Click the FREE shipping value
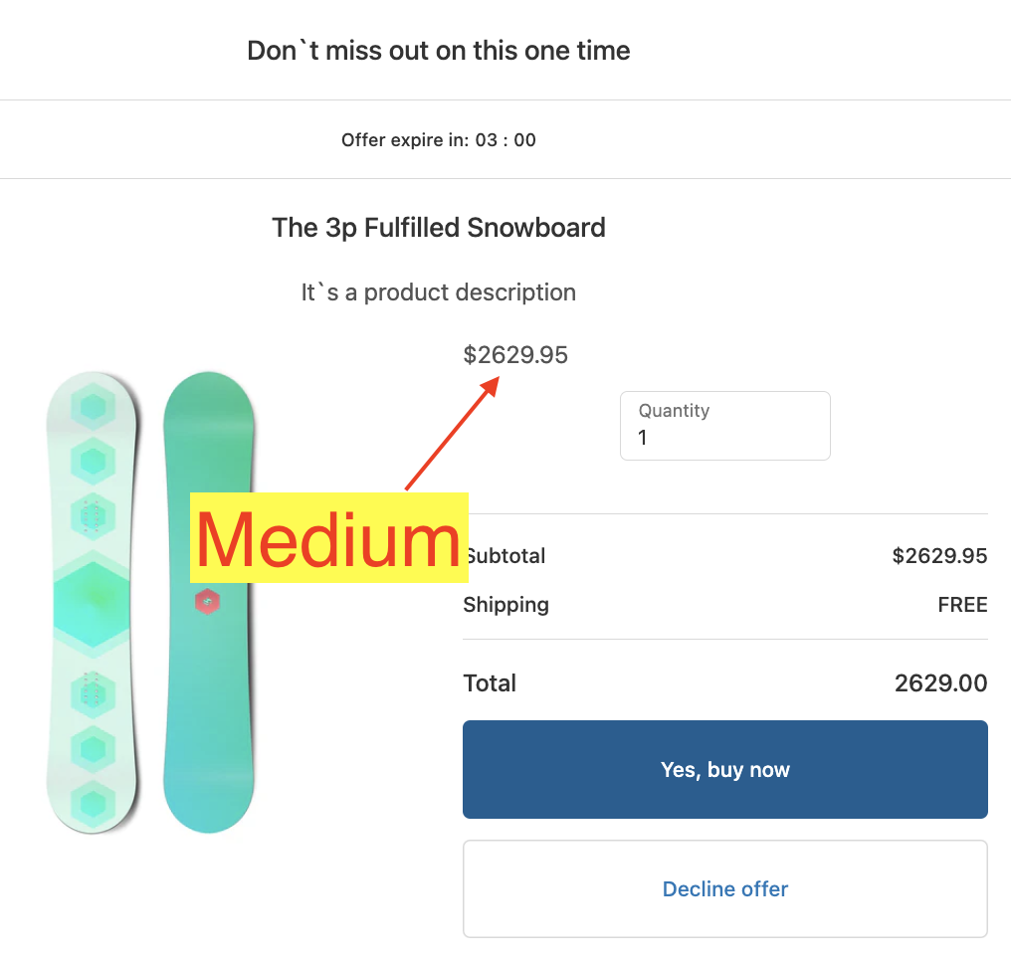 coord(962,605)
